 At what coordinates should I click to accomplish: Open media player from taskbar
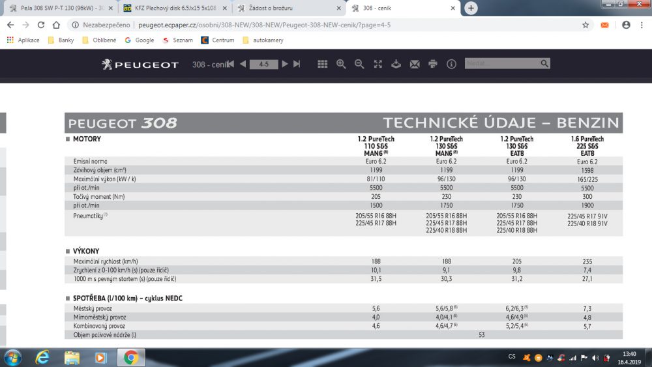pyautogui.click(x=100, y=357)
